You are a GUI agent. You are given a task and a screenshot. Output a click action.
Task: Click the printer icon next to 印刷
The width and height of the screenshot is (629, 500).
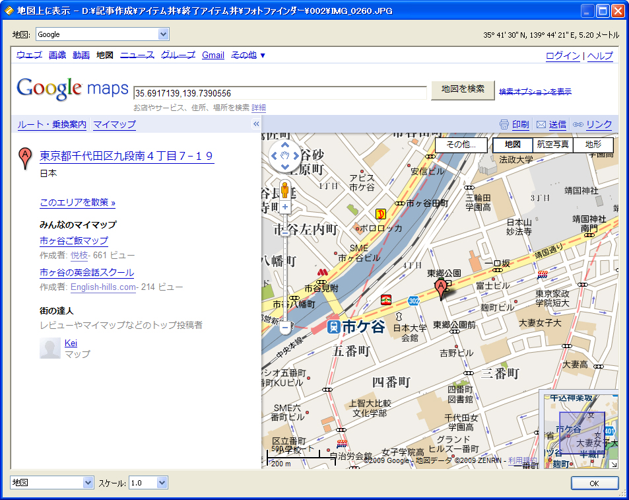tap(504, 124)
